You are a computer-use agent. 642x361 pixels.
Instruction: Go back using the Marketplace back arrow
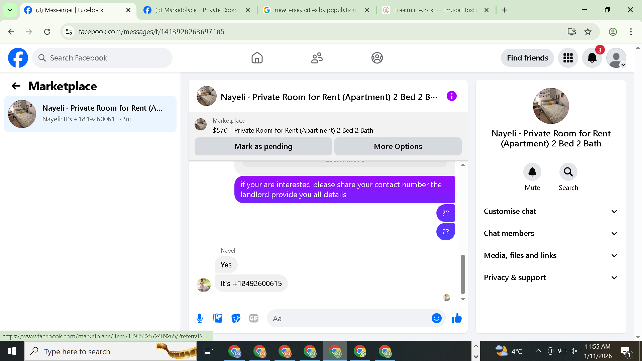click(16, 86)
